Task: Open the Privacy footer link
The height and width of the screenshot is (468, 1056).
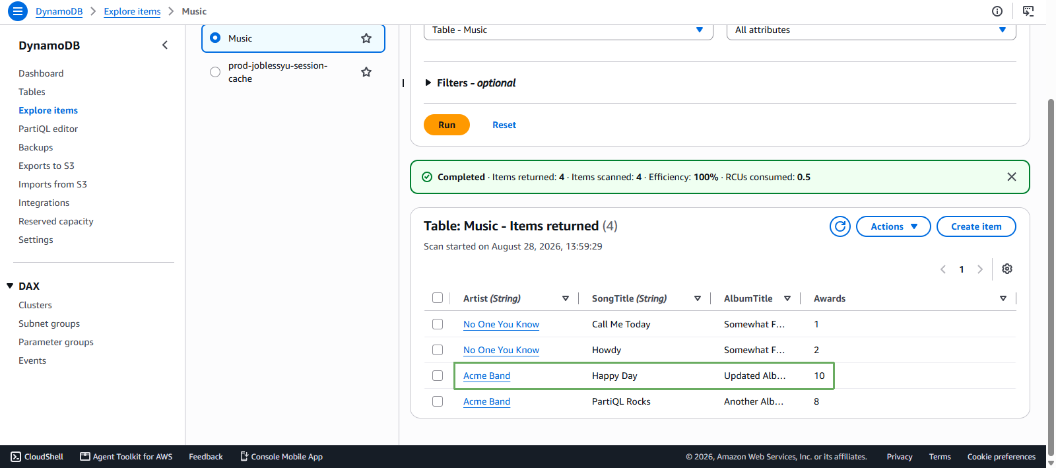Action: point(900,457)
